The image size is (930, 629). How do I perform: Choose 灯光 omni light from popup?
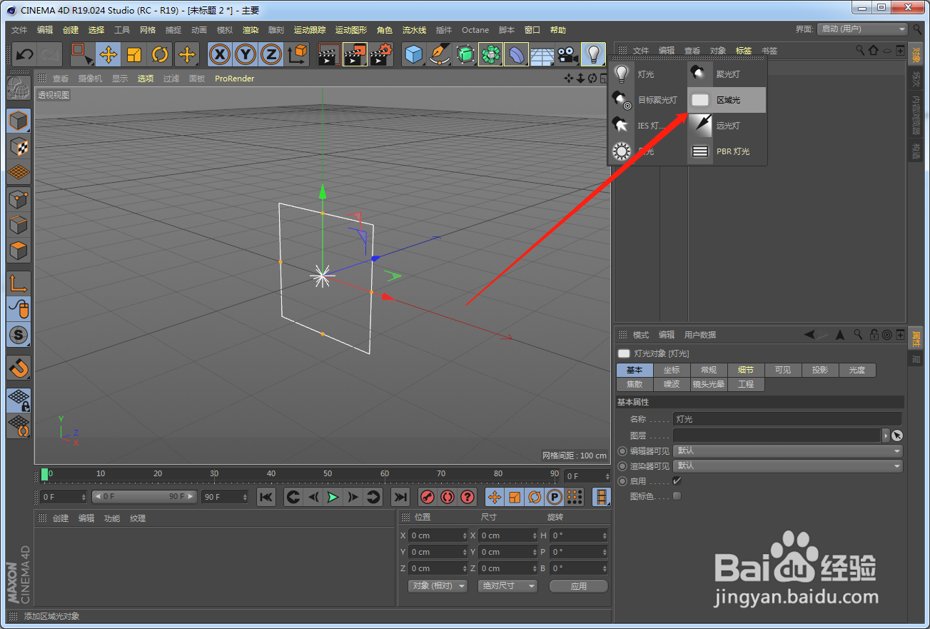click(647, 74)
